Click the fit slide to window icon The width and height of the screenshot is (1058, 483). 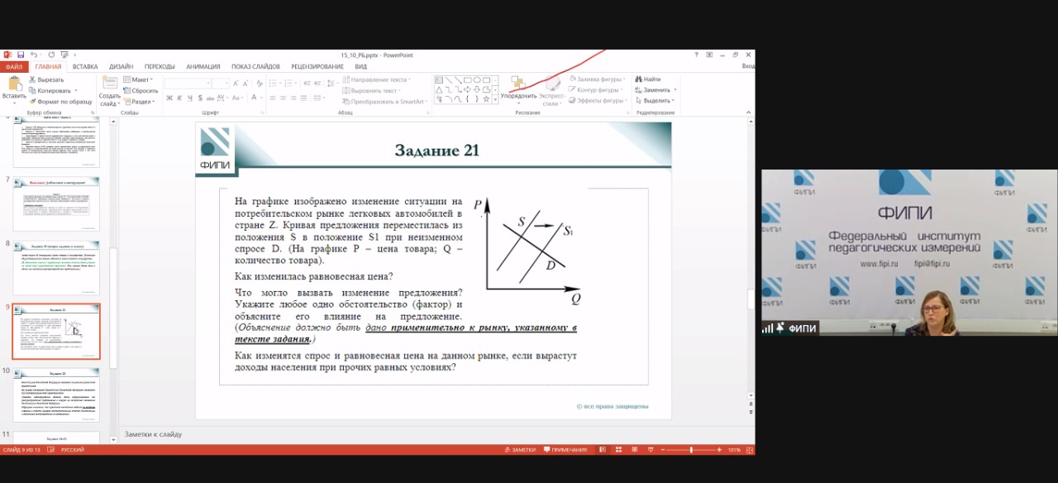point(749,450)
